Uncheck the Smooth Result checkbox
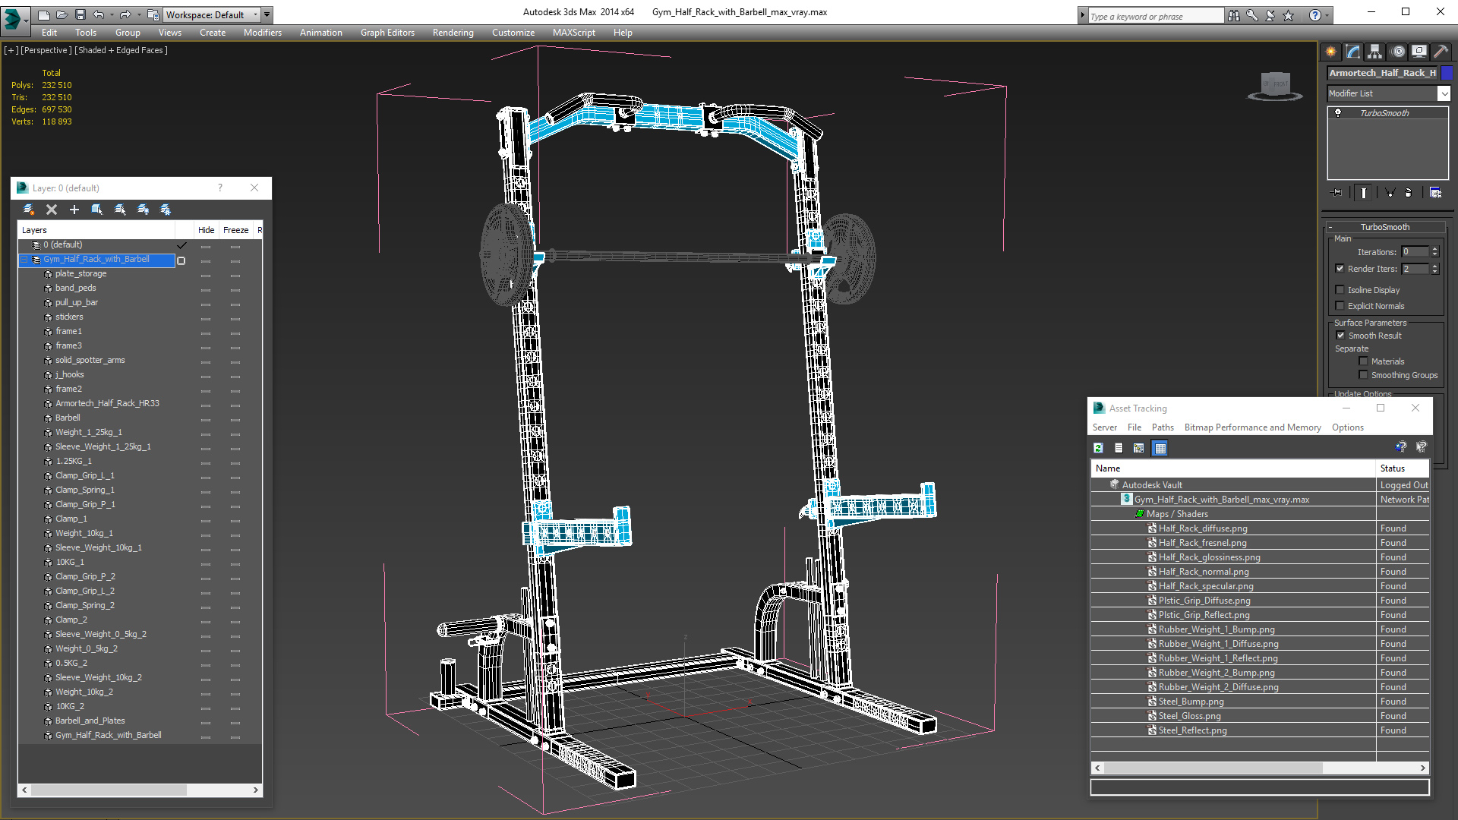1458x820 pixels. click(1340, 336)
